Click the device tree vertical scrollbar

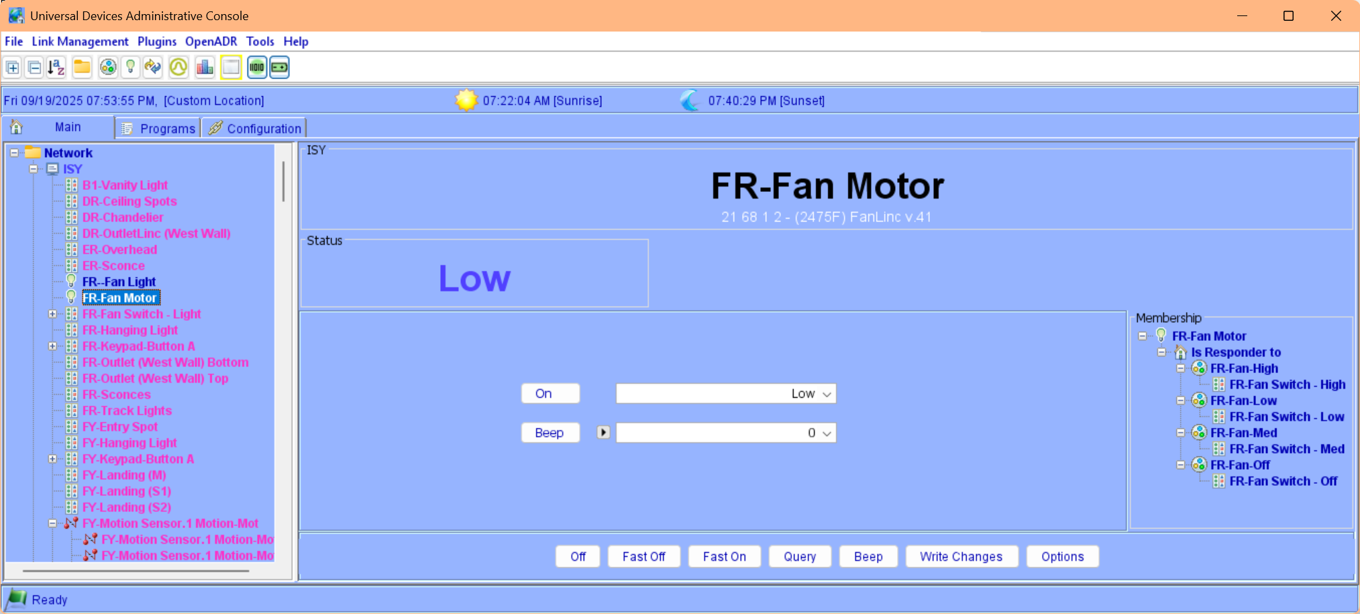283,181
